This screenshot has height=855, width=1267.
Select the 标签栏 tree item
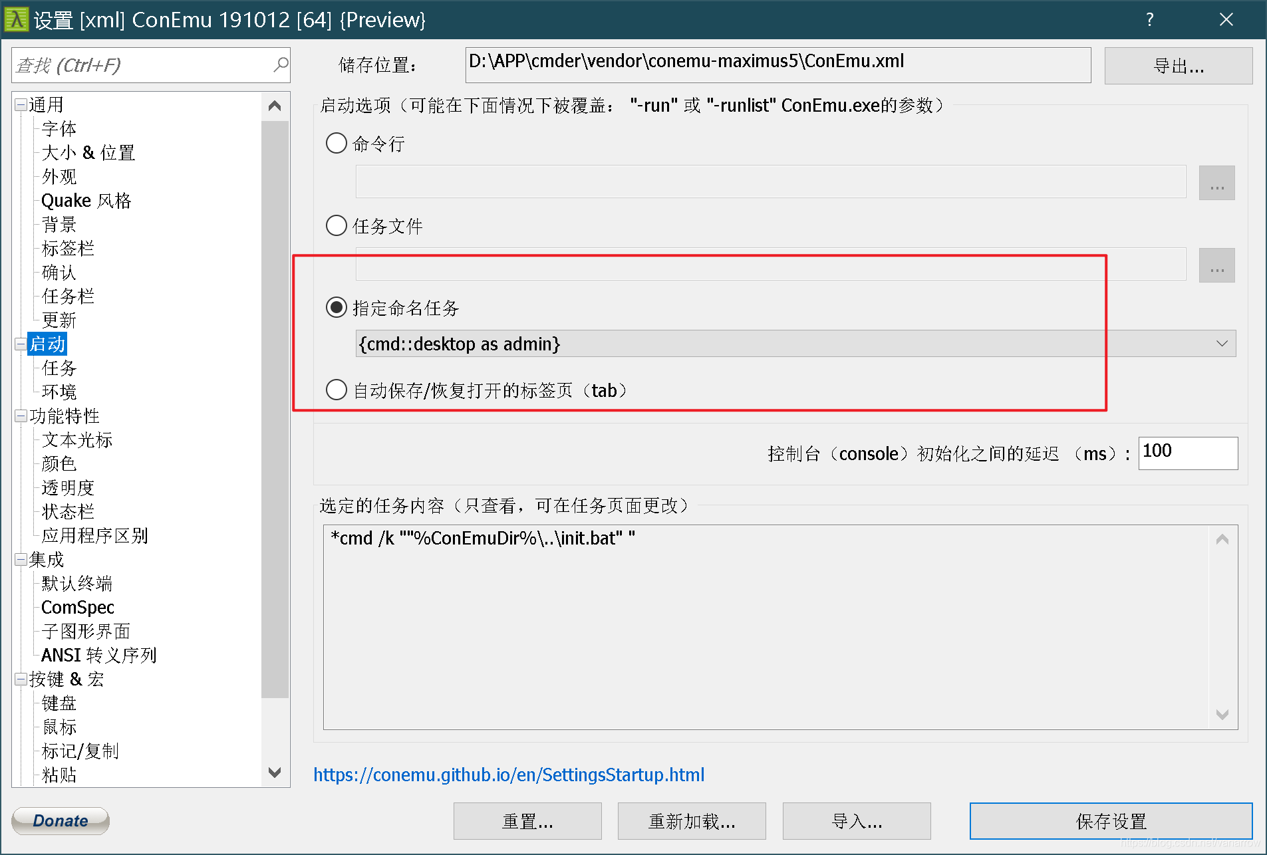point(68,248)
